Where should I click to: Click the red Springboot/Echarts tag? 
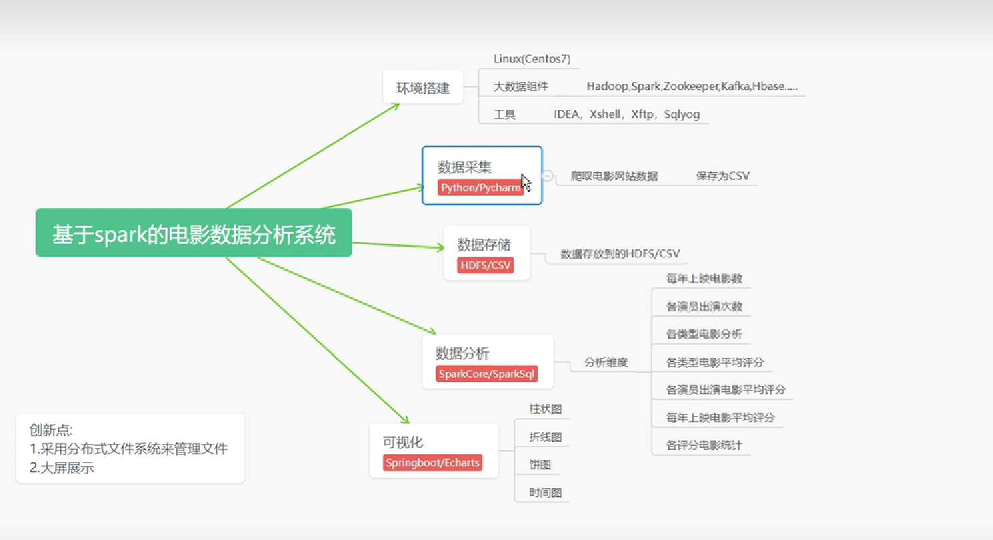(433, 463)
